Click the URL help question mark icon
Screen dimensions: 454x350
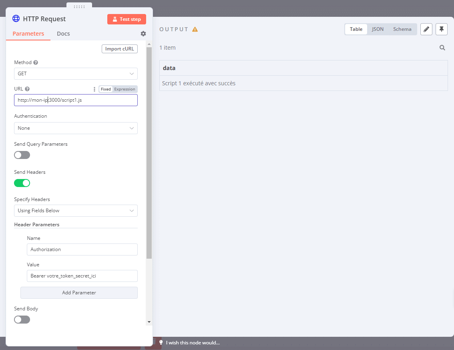click(x=27, y=89)
